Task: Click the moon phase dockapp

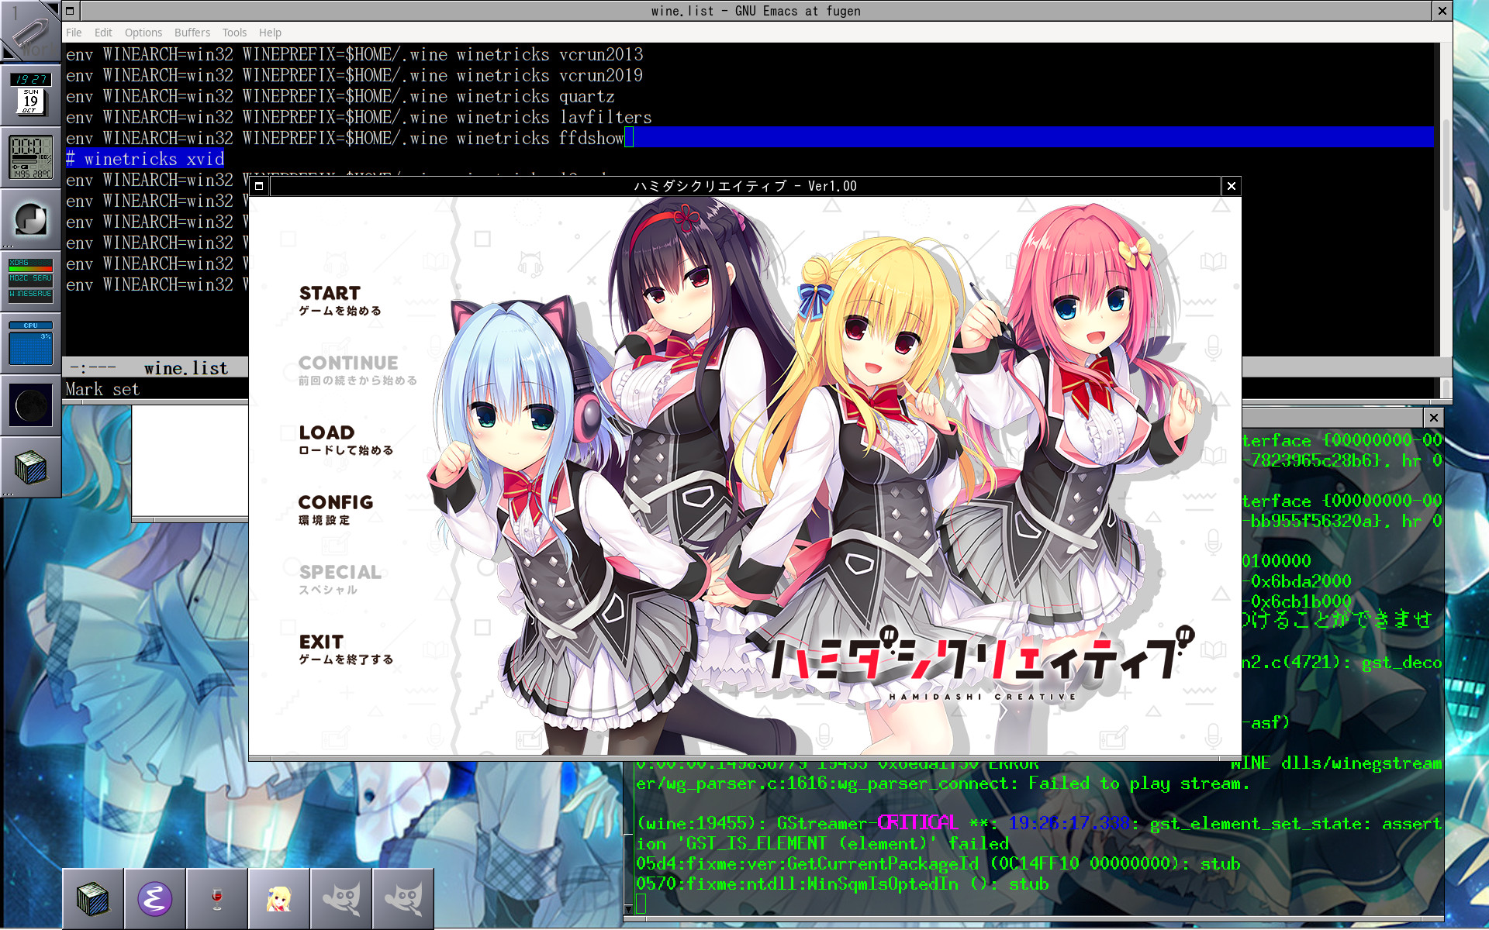Action: (x=31, y=405)
